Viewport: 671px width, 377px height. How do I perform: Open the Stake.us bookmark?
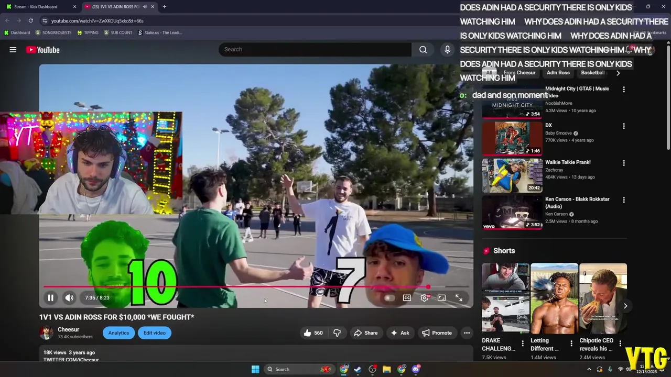[160, 32]
